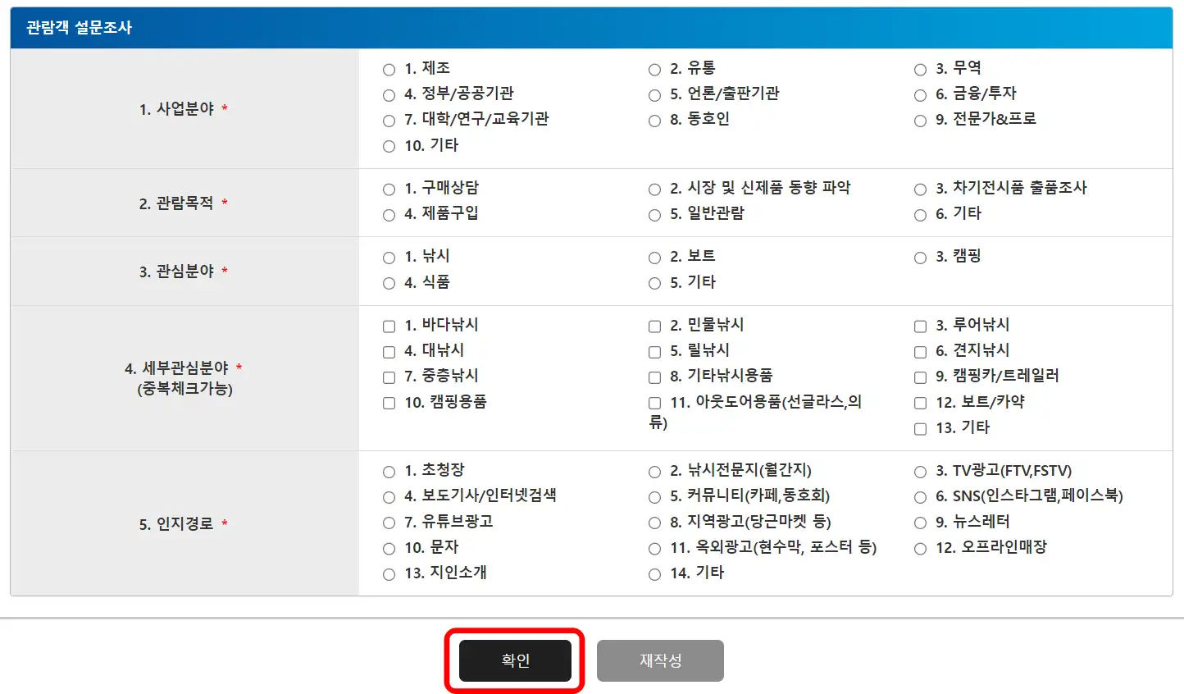This screenshot has width=1184, height=694.
Task: Select '13. 지인소개' in 인지경로
Action: click(x=388, y=573)
